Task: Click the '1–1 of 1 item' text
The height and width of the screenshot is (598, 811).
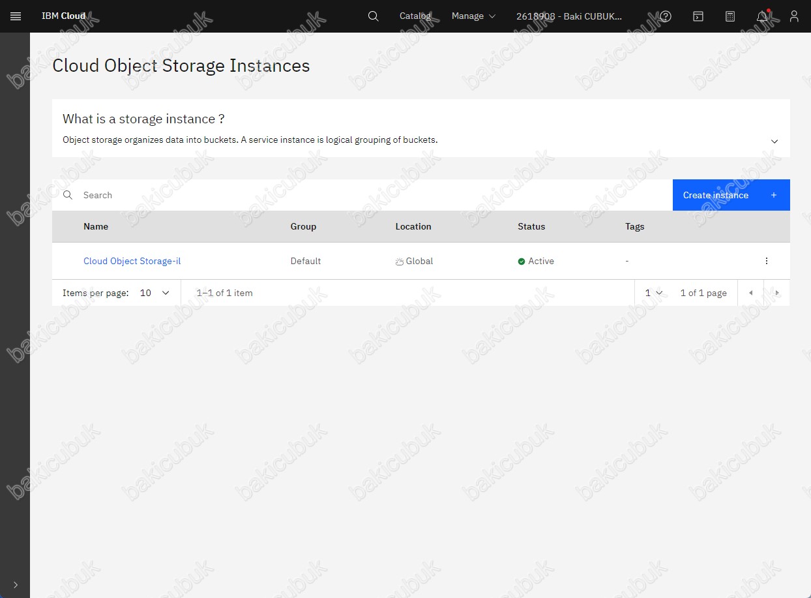Action: click(x=225, y=293)
